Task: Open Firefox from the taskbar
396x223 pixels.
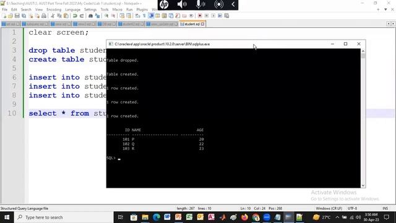Action: pyautogui.click(x=244, y=217)
